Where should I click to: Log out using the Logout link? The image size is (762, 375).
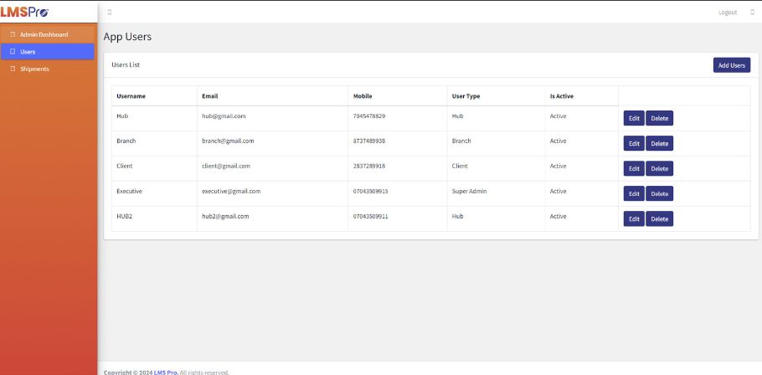[727, 12]
